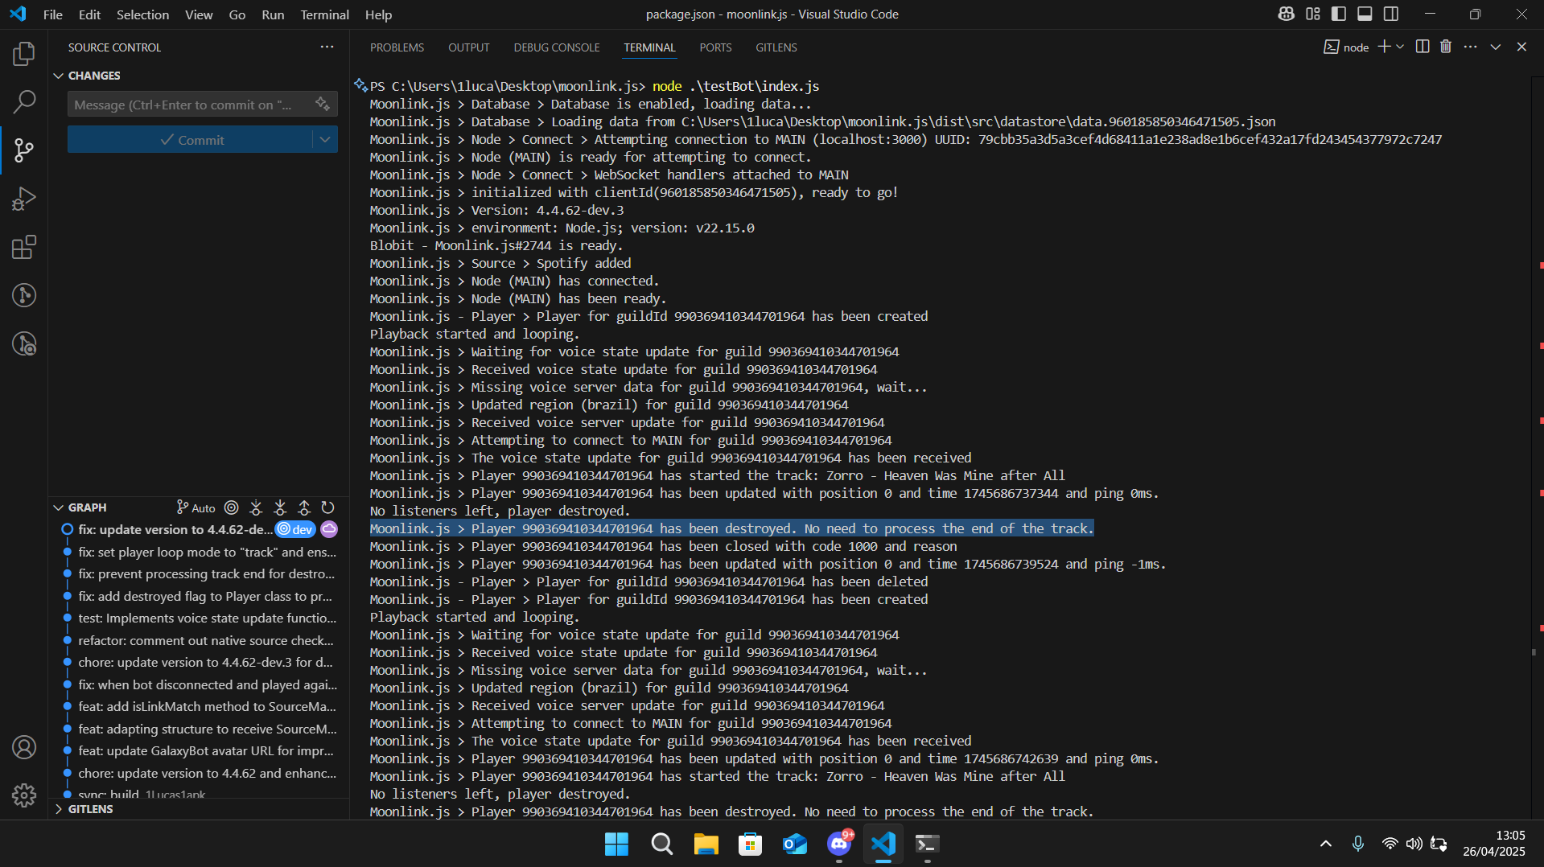Toggle the primary side bar visibility
This screenshot has width=1544, height=867.
[x=1339, y=14]
